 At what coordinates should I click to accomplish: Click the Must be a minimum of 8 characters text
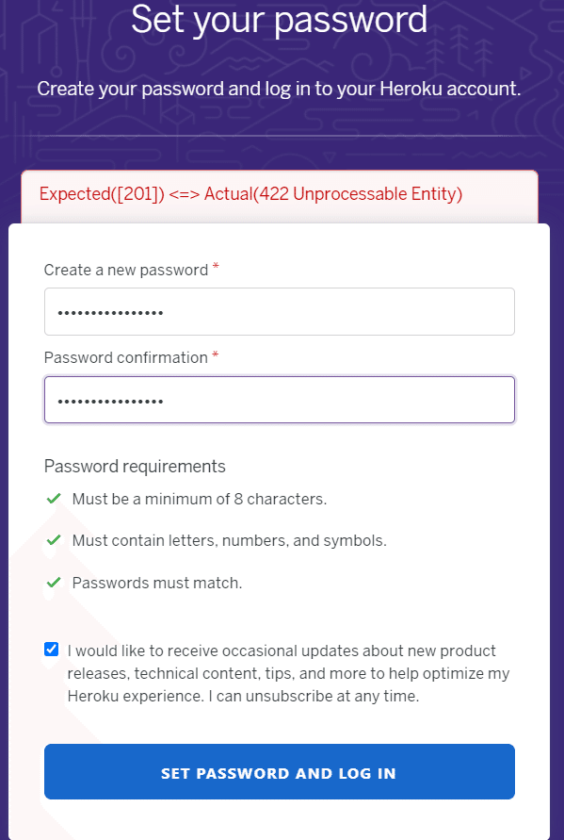199,500
